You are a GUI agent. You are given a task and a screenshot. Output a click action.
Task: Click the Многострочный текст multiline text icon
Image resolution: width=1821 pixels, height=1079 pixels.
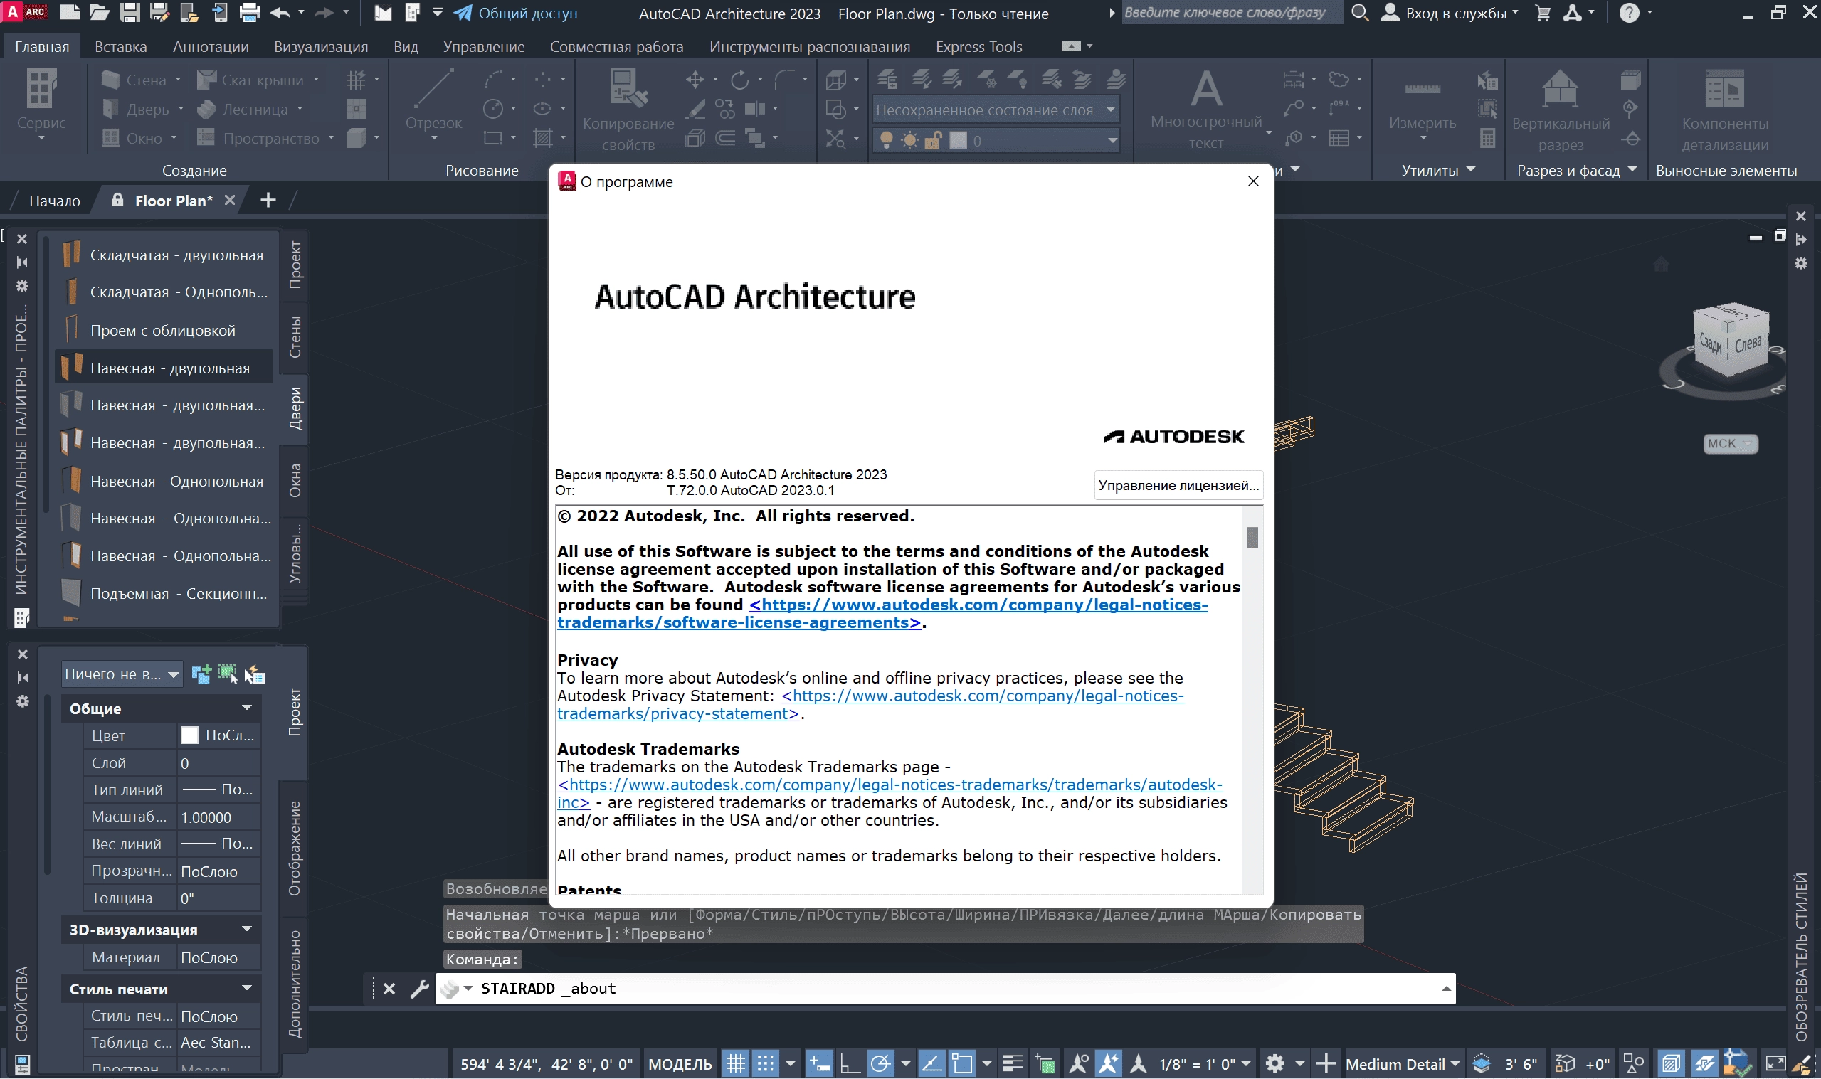(x=1206, y=88)
